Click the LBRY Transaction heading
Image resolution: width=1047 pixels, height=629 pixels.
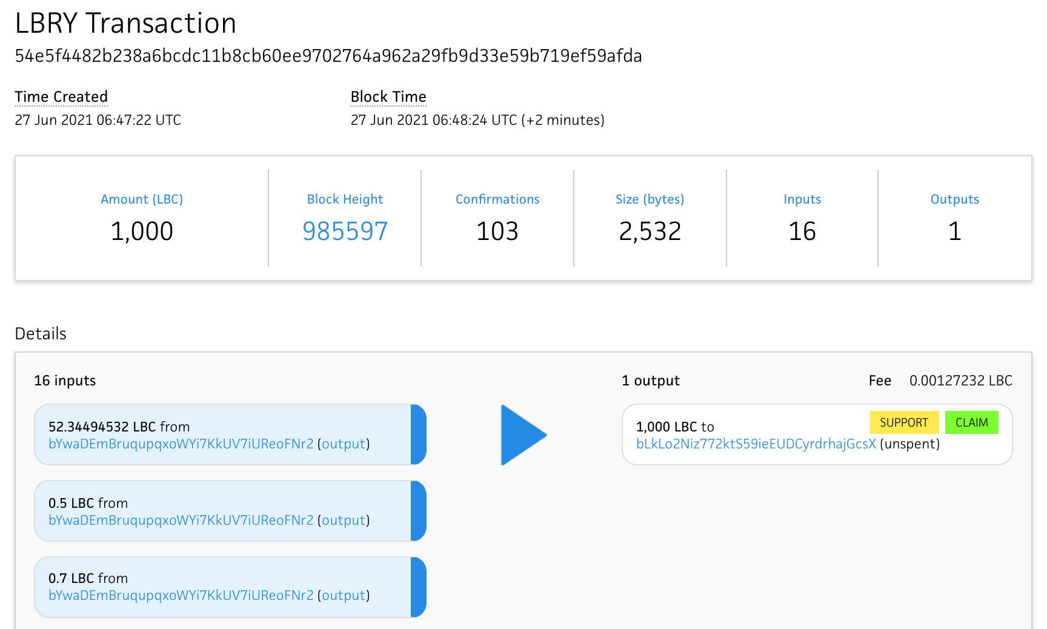pyautogui.click(x=125, y=23)
